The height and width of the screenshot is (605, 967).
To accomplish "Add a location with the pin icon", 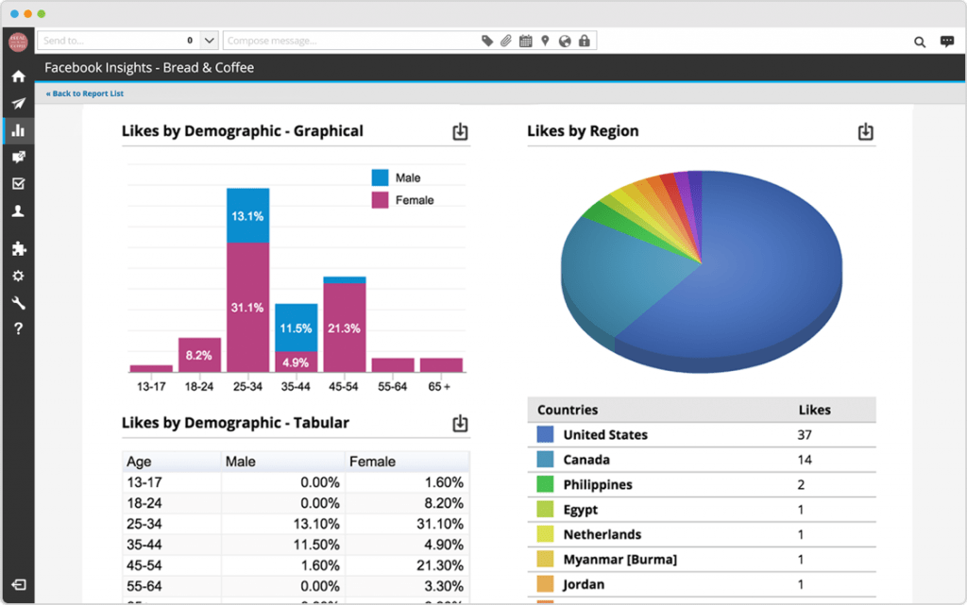I will [544, 41].
